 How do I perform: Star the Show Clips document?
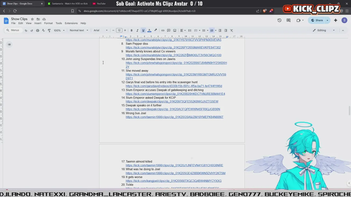pos(32,19)
